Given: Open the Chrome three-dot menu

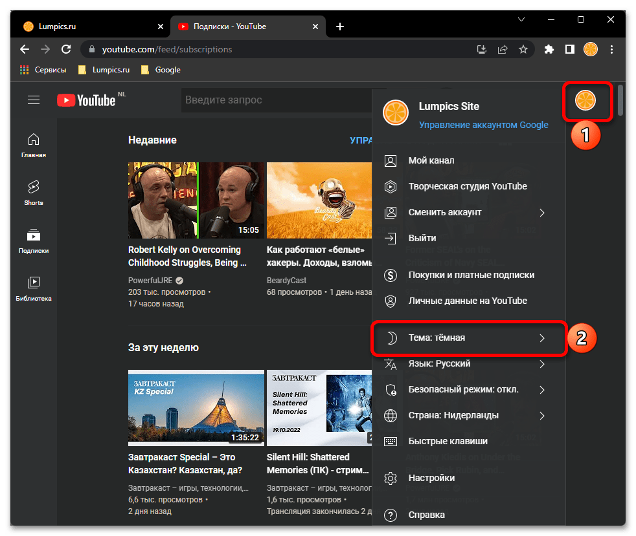Looking at the screenshot, I should coord(611,49).
